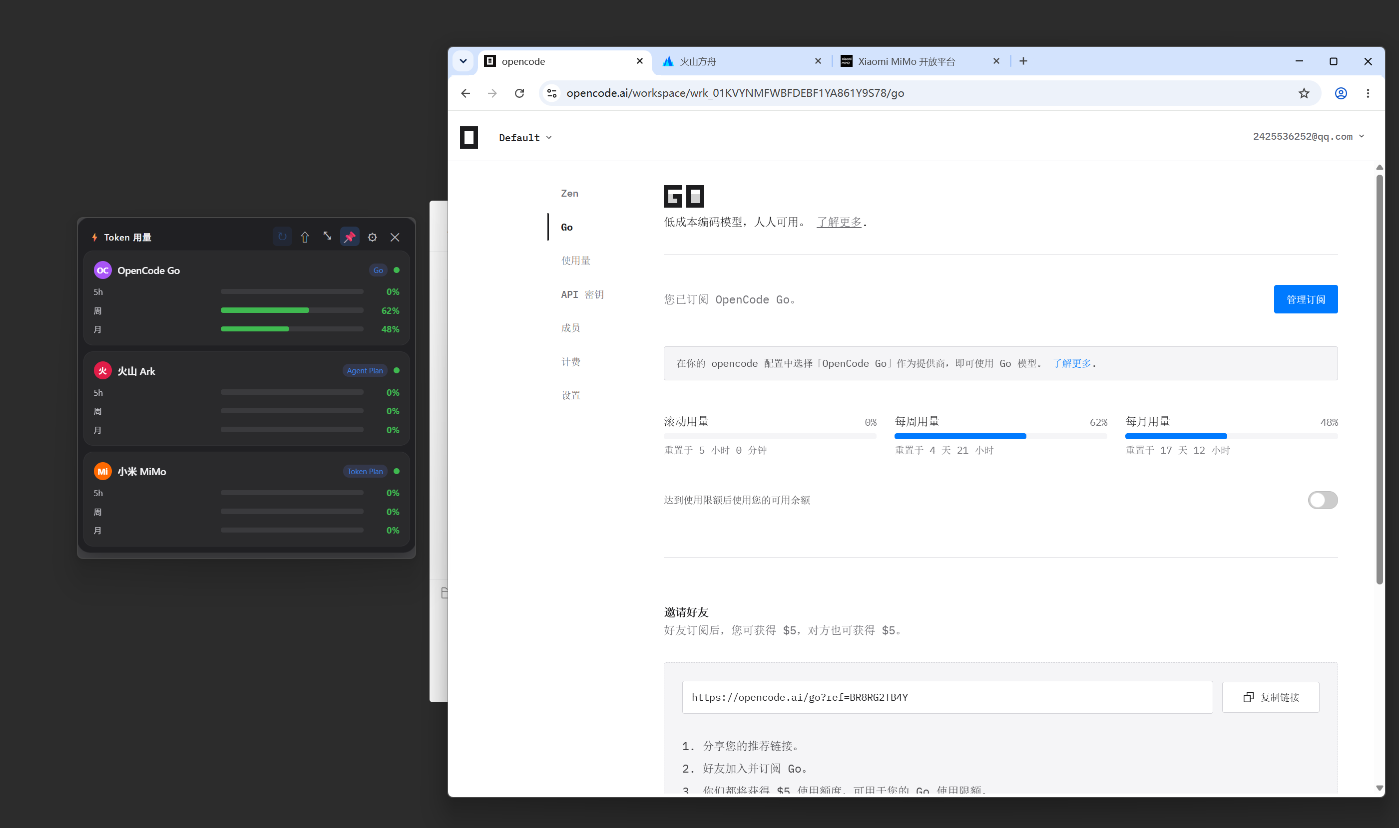Click the browser back arrow

click(x=466, y=93)
